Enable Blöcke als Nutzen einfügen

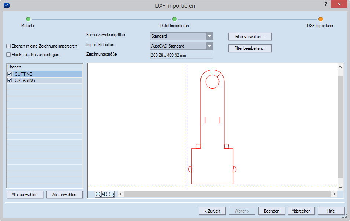[8, 55]
